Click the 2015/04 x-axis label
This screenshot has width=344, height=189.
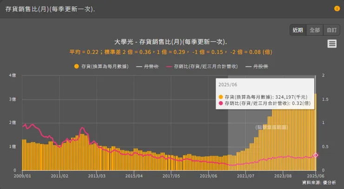[134, 176]
